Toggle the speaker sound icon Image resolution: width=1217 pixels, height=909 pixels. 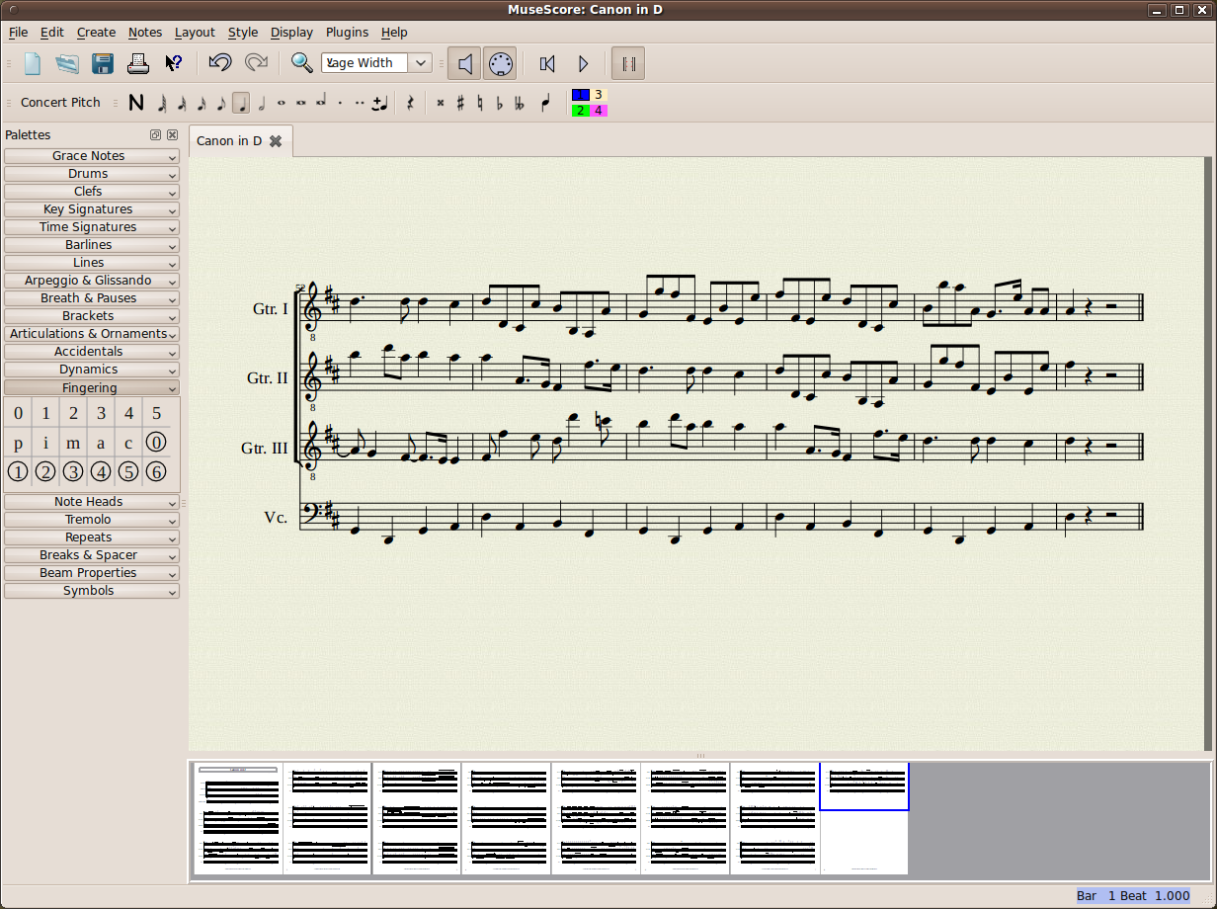[x=464, y=63]
